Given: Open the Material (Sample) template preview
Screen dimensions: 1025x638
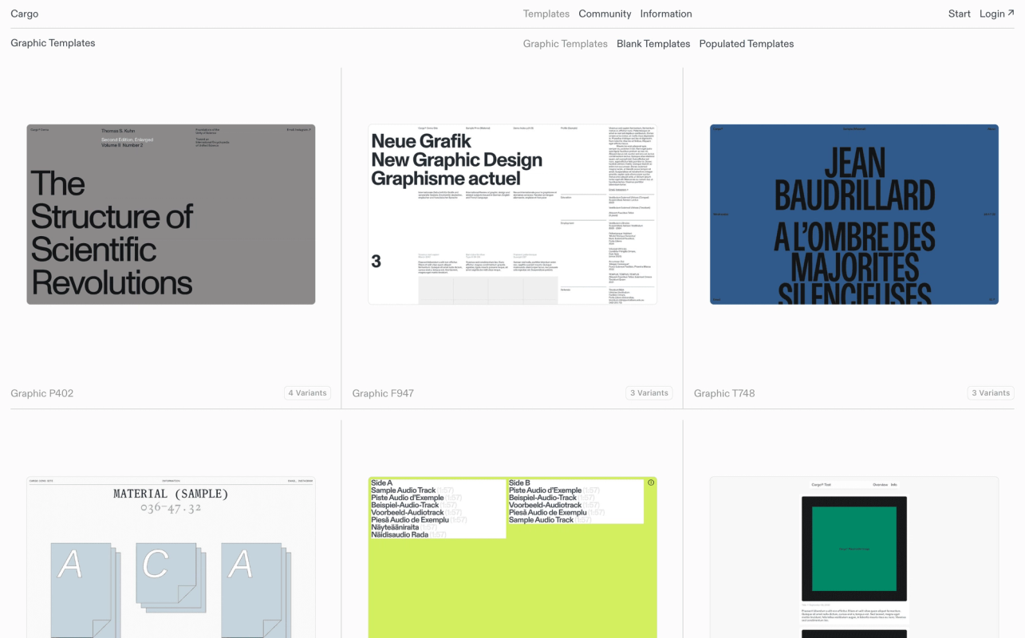Looking at the screenshot, I should (x=171, y=557).
